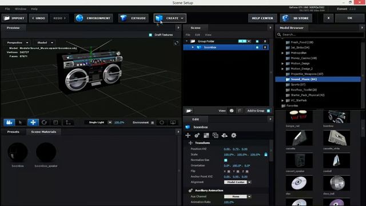
Task: Select the boombox_speaker material swatch
Action: click(46, 152)
